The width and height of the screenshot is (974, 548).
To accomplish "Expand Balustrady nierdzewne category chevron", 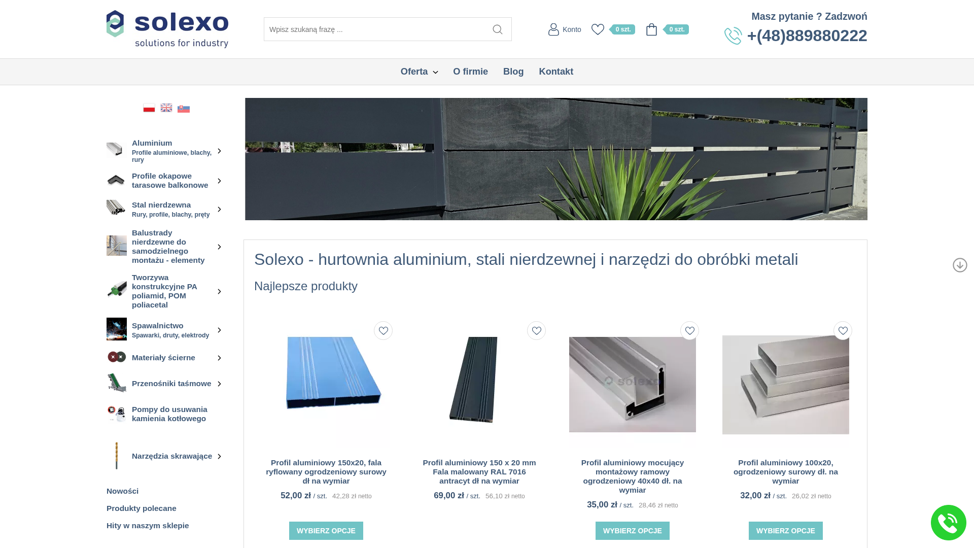I will point(219,247).
